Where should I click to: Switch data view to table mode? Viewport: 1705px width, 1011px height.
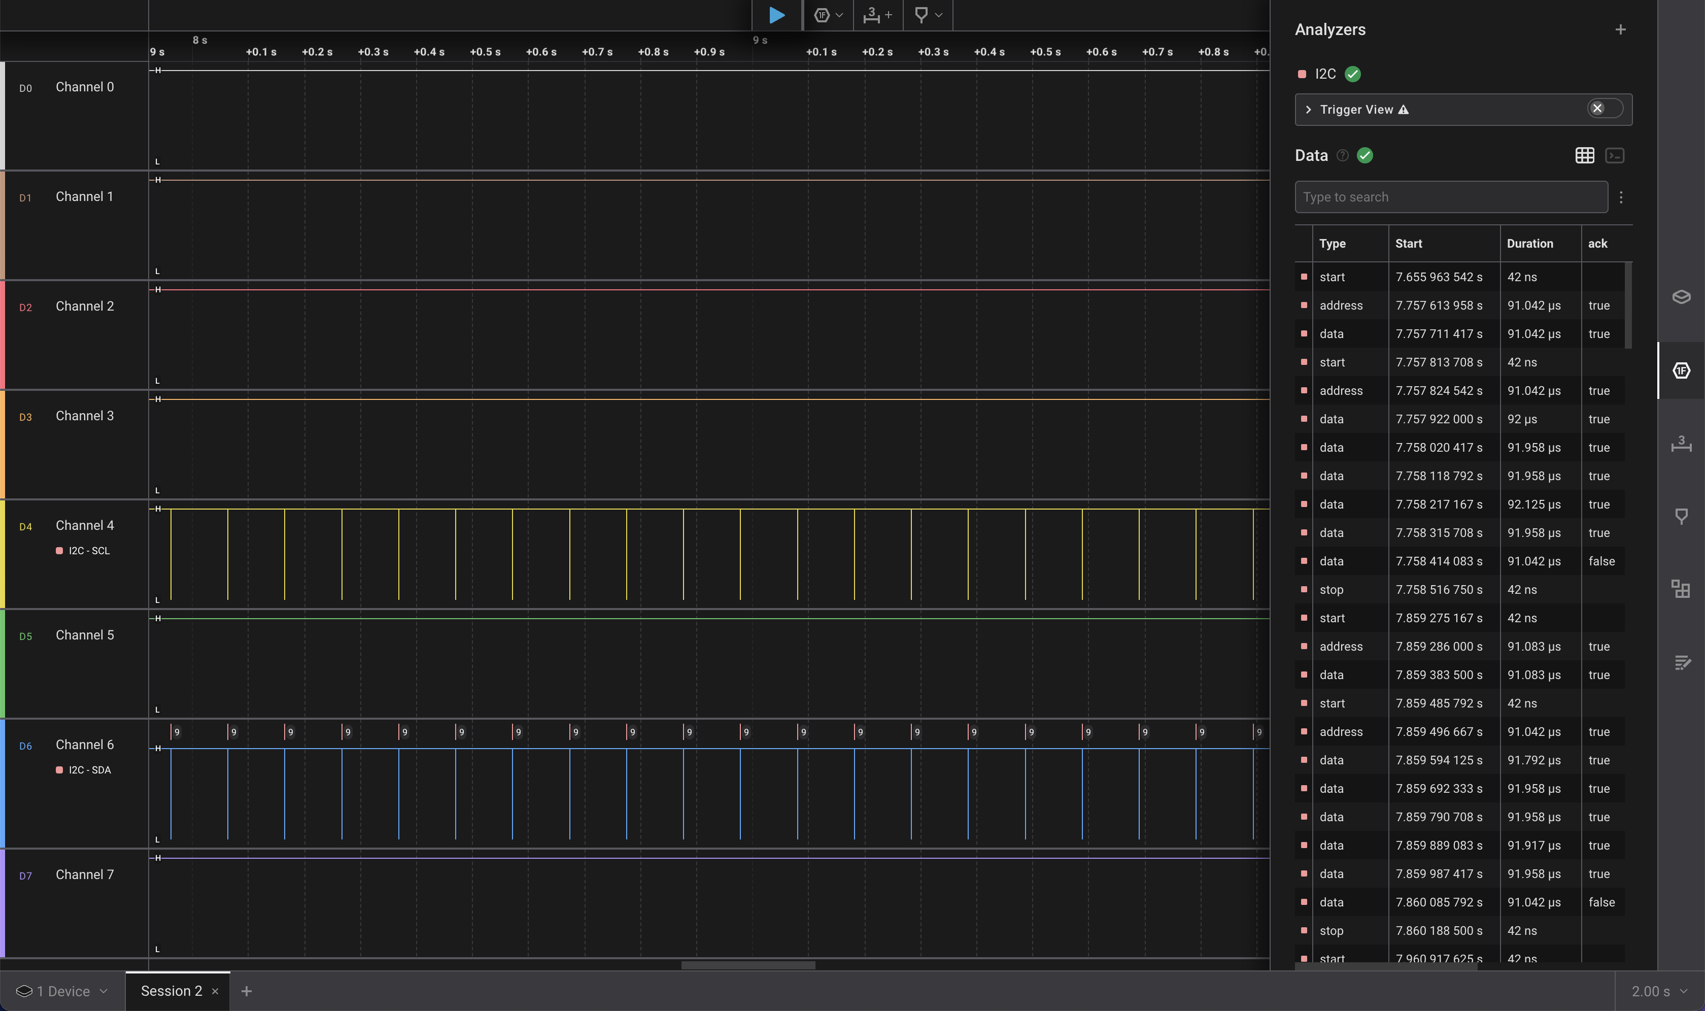[x=1584, y=156]
